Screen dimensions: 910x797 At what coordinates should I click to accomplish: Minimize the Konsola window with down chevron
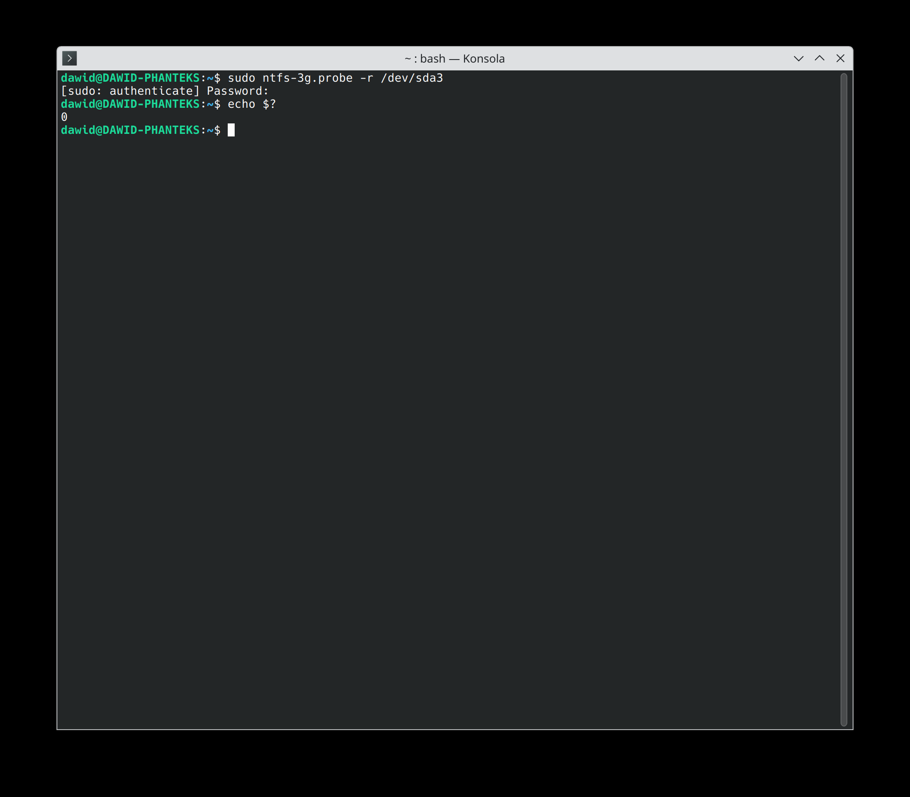[798, 58]
